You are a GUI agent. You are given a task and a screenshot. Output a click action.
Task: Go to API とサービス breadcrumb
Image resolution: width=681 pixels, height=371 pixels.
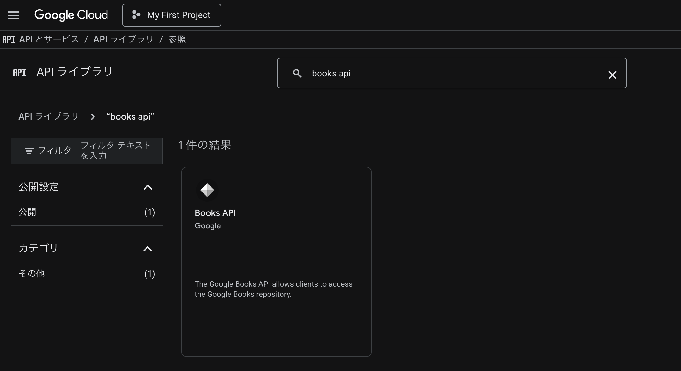coord(49,39)
